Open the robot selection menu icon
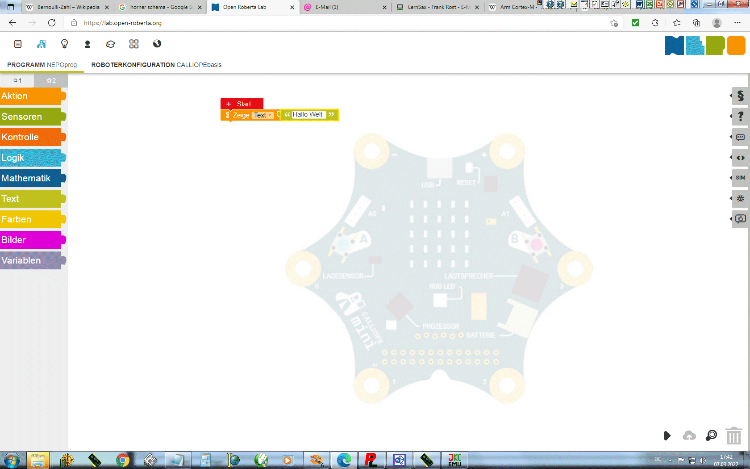This screenshot has height=469, width=750. 42,44
